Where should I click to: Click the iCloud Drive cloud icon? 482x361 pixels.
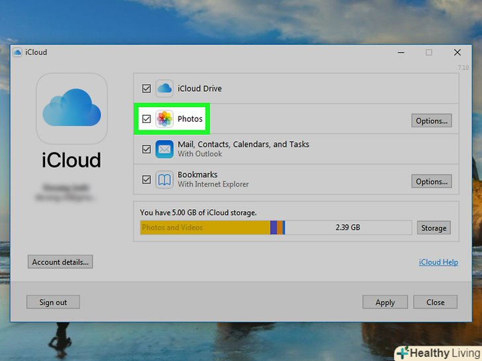(x=164, y=89)
